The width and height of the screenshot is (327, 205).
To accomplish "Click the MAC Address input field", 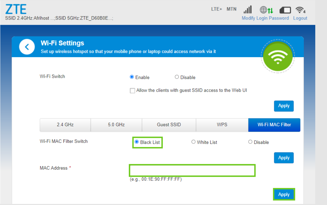I will click(x=192, y=171).
